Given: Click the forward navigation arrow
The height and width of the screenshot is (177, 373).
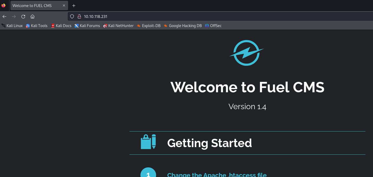Looking at the screenshot, I should click(x=14, y=17).
